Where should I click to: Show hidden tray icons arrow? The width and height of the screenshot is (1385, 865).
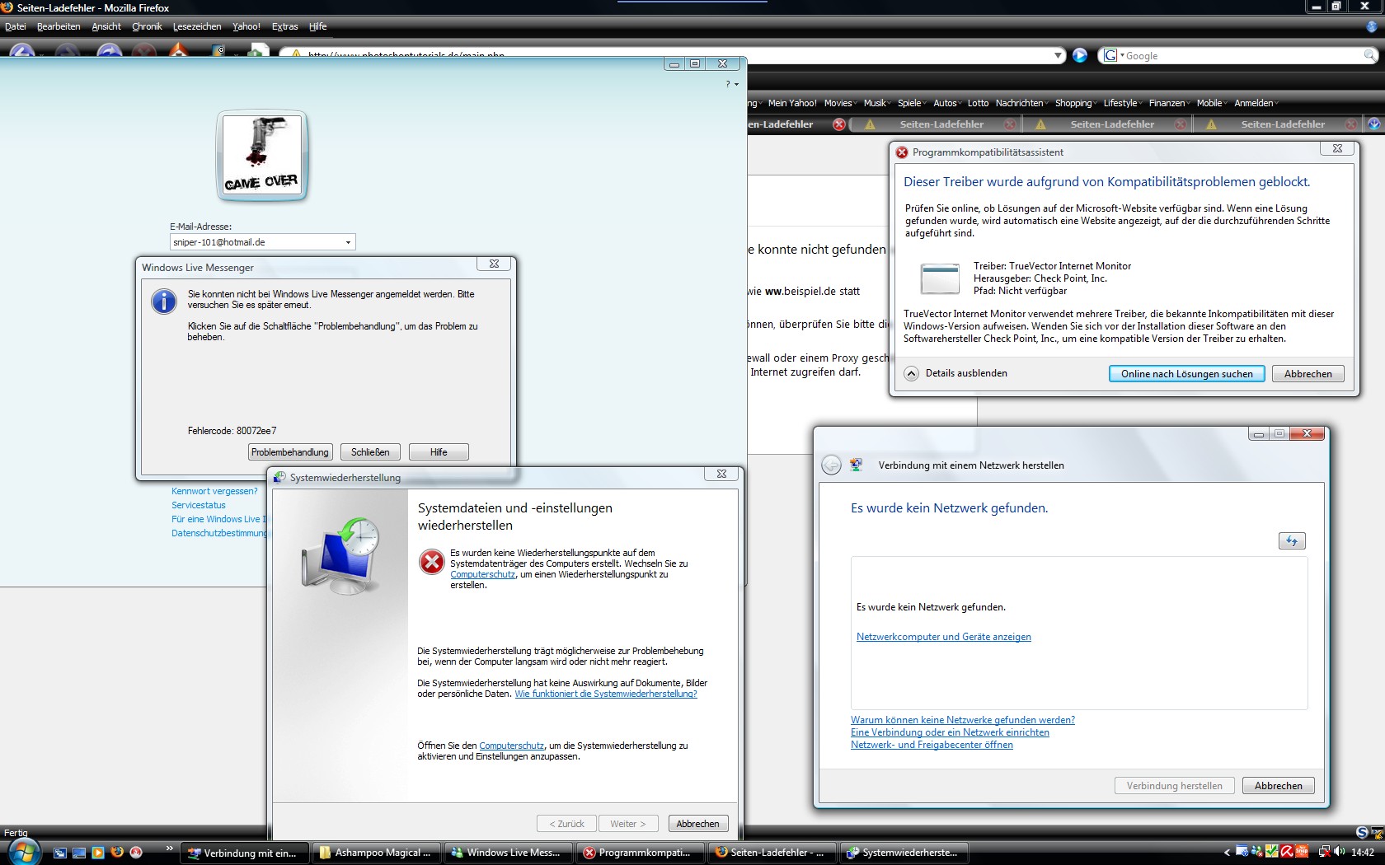click(1227, 853)
